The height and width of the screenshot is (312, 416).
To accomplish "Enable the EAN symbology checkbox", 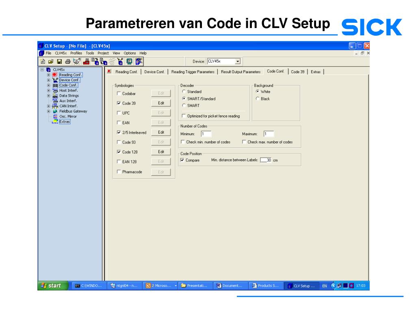I will 119,123.
